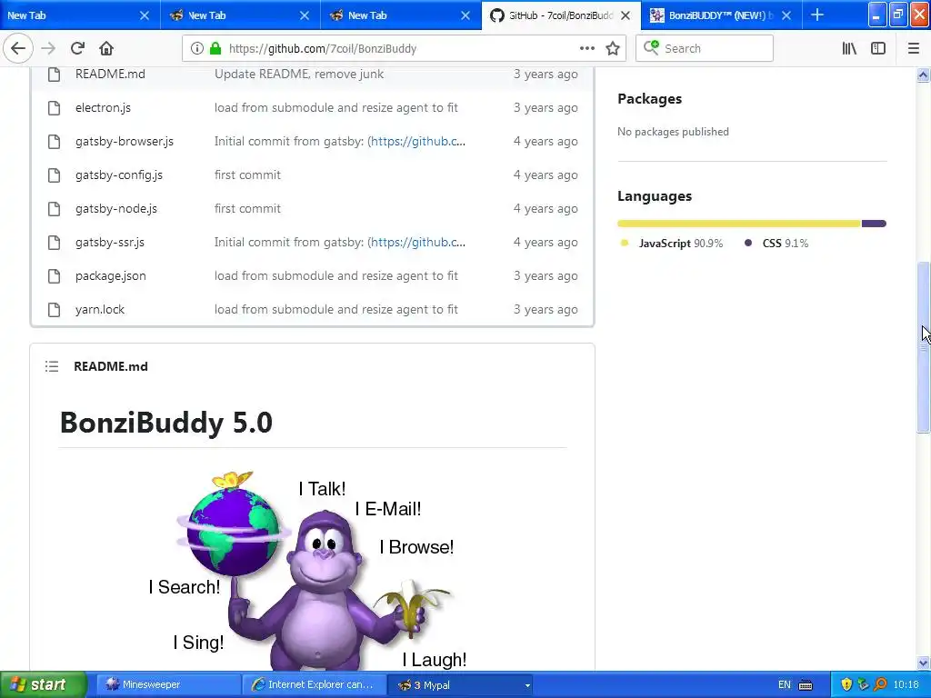Click the Packages heading

(649, 98)
